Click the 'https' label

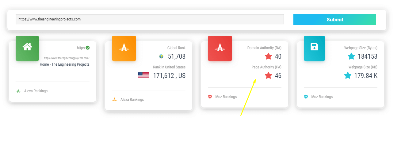tap(81, 48)
